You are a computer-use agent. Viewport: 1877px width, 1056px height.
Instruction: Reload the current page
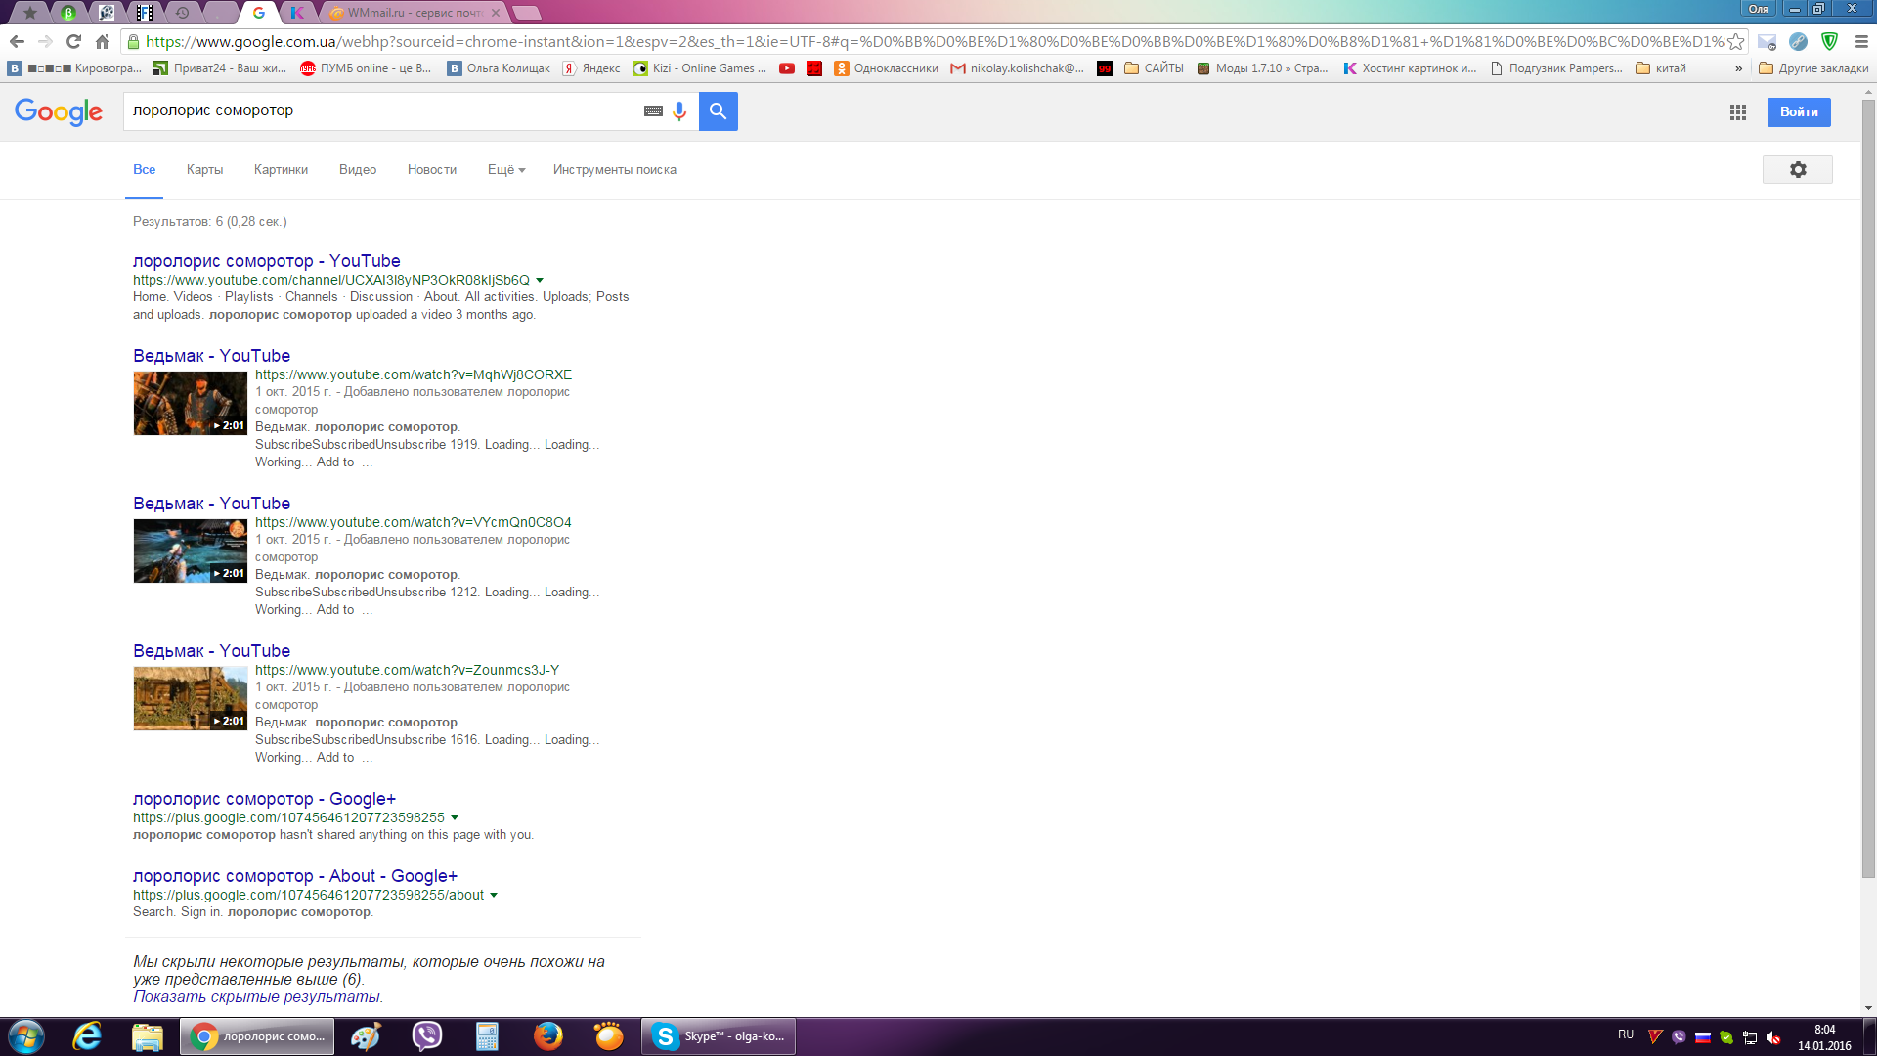tap(73, 42)
